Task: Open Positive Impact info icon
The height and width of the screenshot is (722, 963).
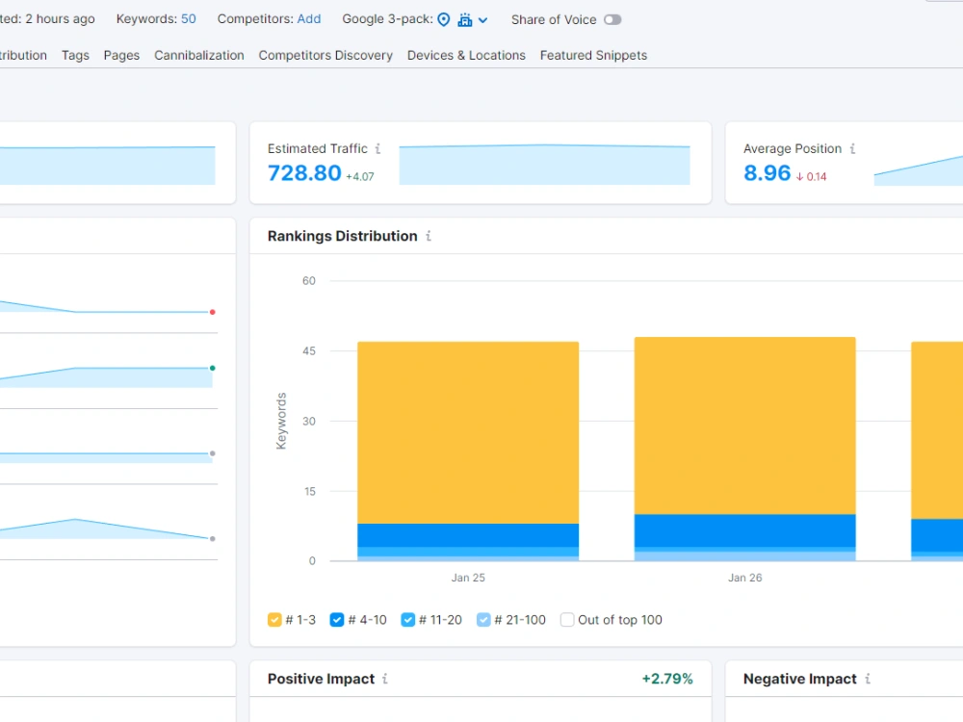Action: pyautogui.click(x=385, y=679)
